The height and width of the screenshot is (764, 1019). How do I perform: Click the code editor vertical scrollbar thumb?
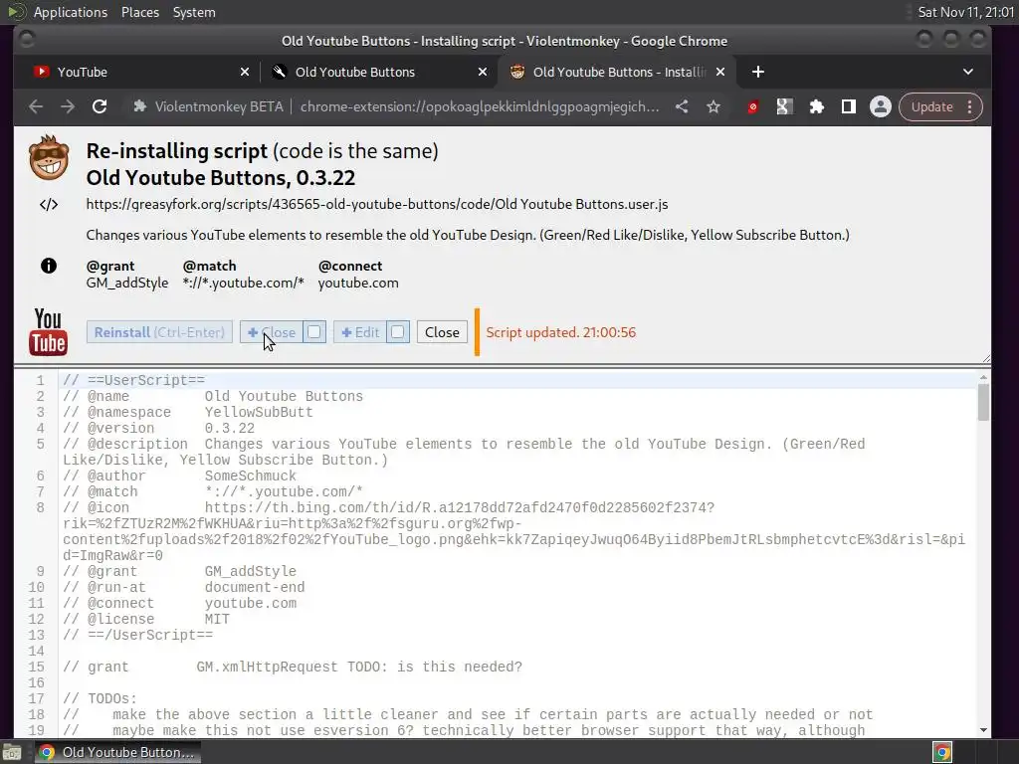click(x=983, y=402)
